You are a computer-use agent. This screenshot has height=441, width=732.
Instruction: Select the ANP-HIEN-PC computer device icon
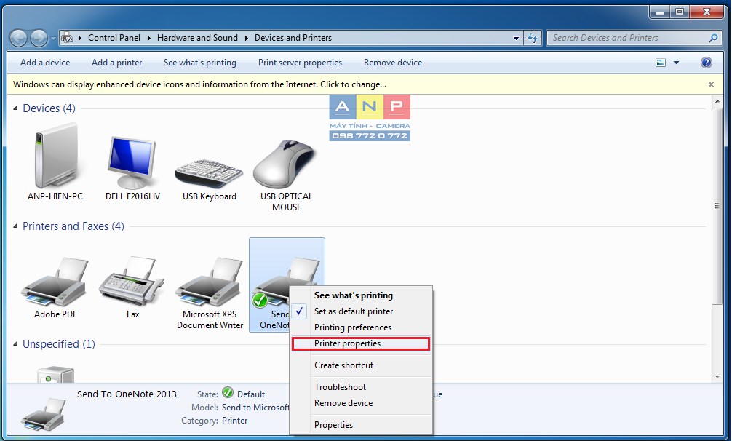[55, 156]
